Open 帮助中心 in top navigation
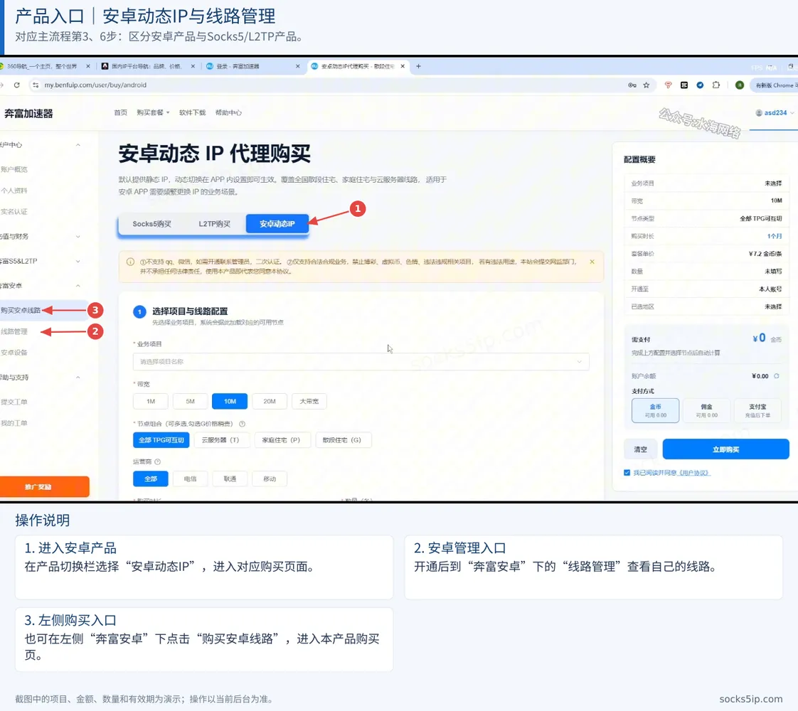Image resolution: width=798 pixels, height=711 pixels. [228, 112]
